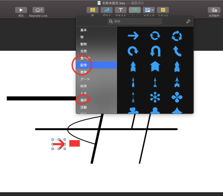The width and height of the screenshot is (223, 196).
Task: Select the 場所 shape category
Action: (84, 100)
